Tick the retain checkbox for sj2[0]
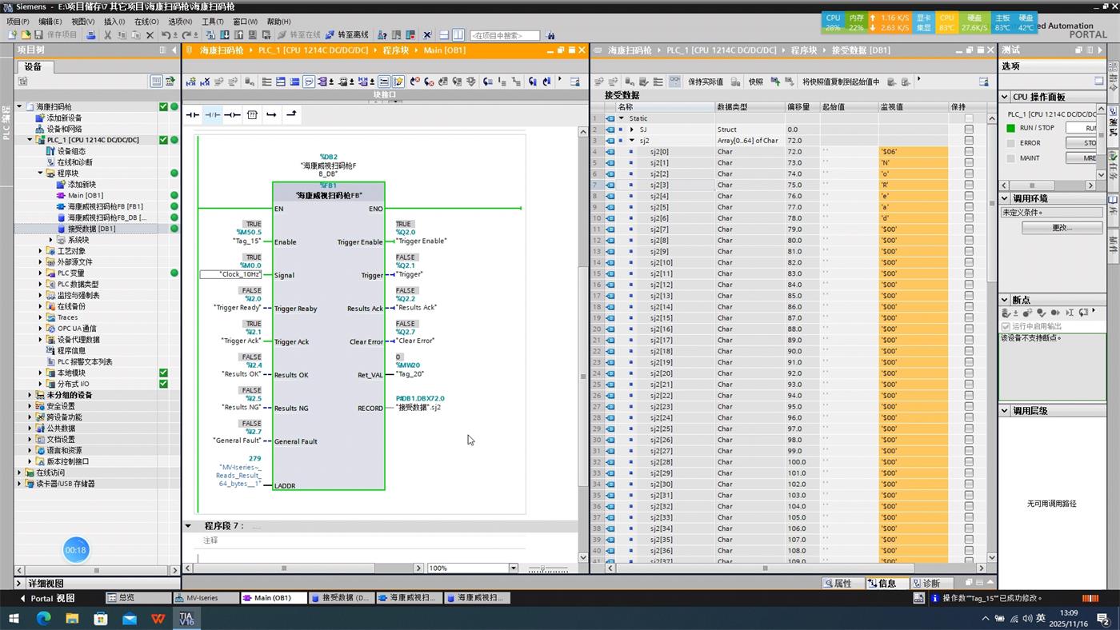 coord(969,152)
